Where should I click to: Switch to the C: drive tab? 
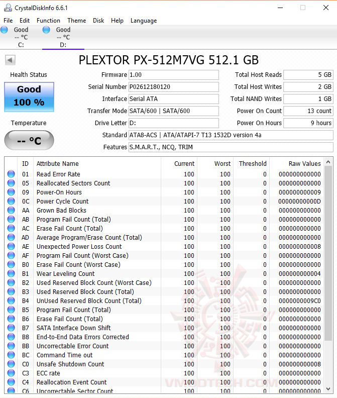[x=21, y=37]
